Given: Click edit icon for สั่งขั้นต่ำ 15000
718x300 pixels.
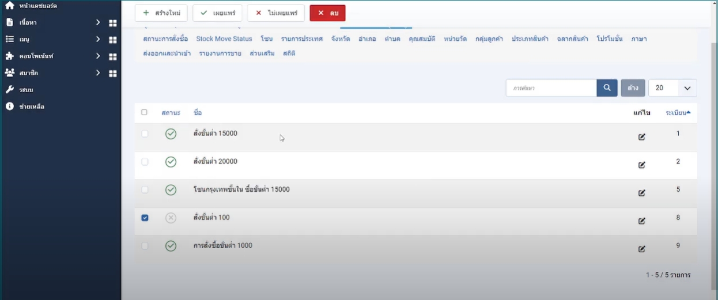Looking at the screenshot, I should tap(641, 137).
